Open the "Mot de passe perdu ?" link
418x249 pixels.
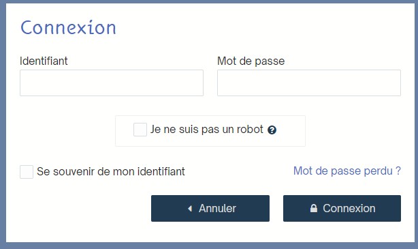coord(347,171)
